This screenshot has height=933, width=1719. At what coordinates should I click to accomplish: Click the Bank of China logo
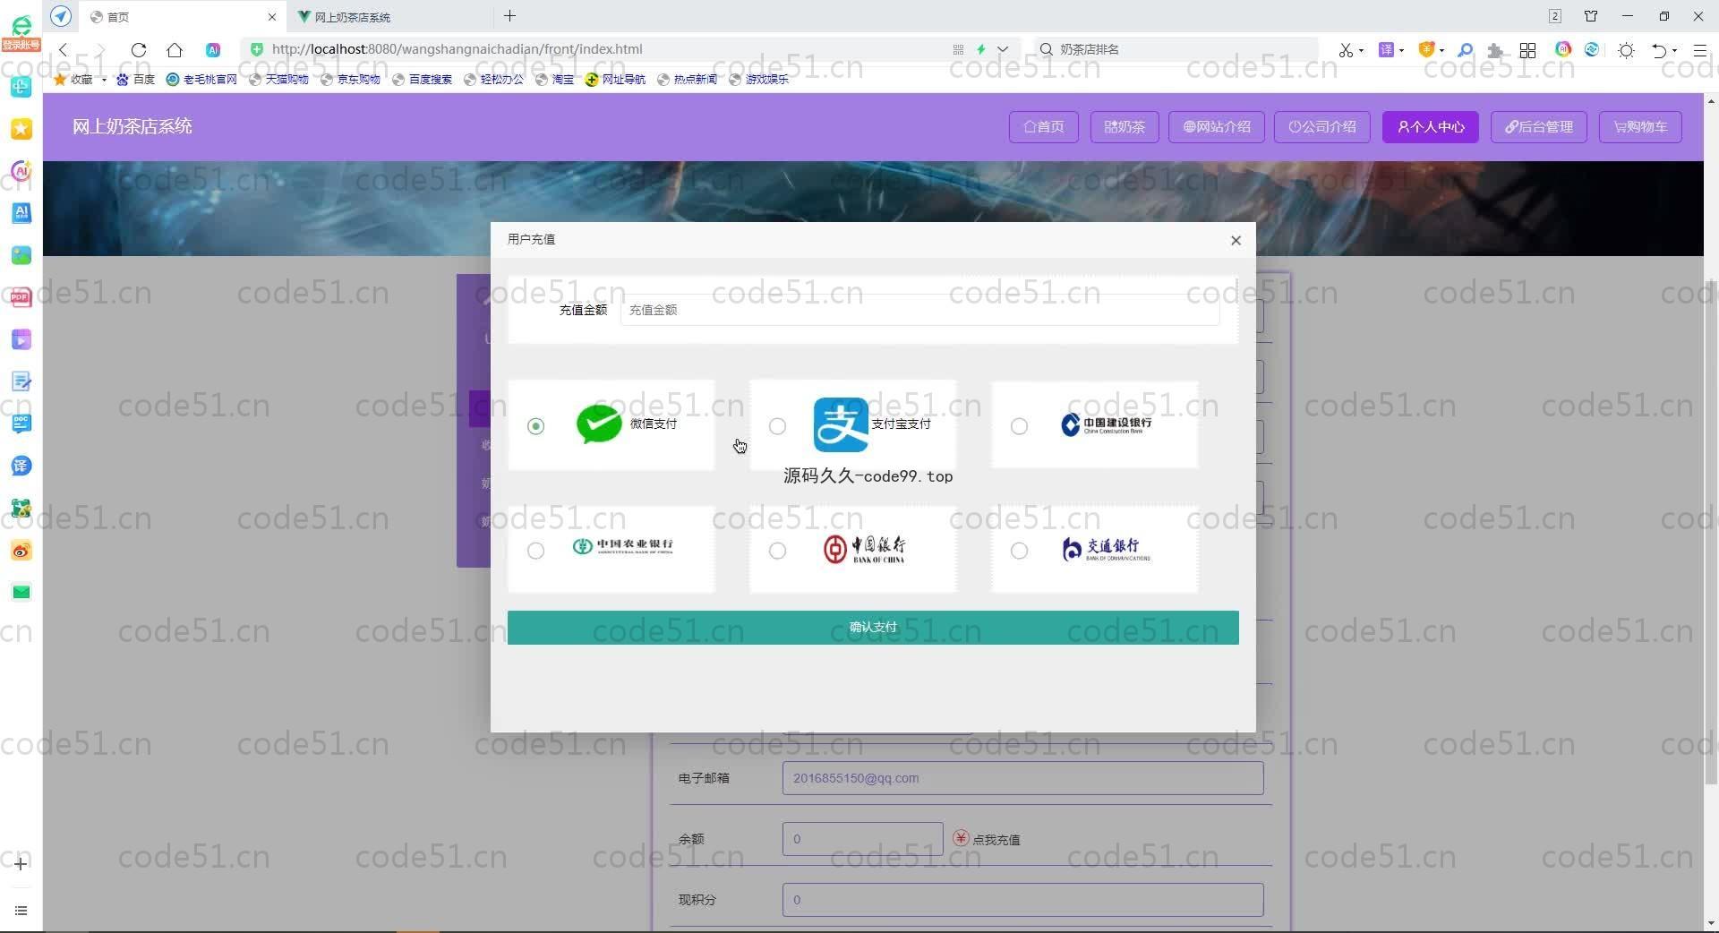tap(864, 549)
